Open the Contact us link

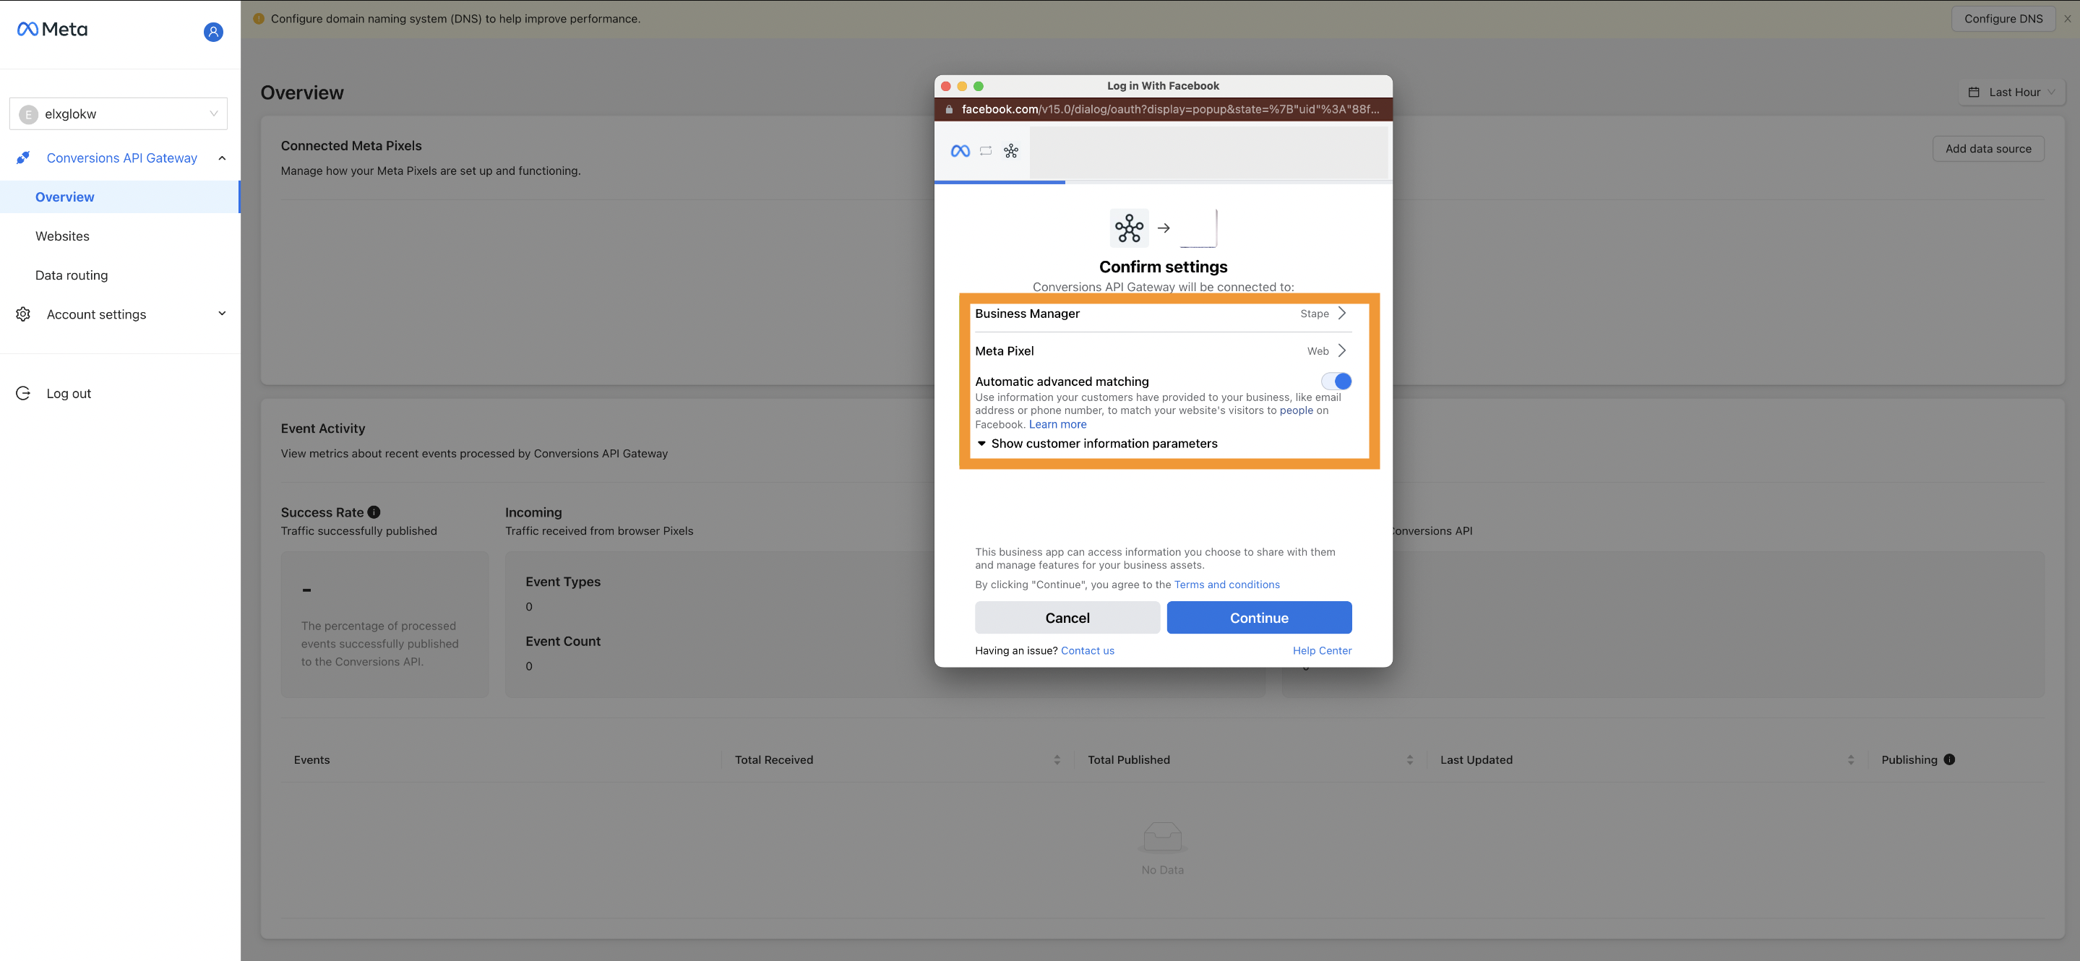(x=1087, y=651)
